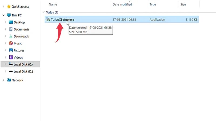Select Local Disk (C:) in navigation pane
Screen dimensions: 216x121
tap(23, 64)
